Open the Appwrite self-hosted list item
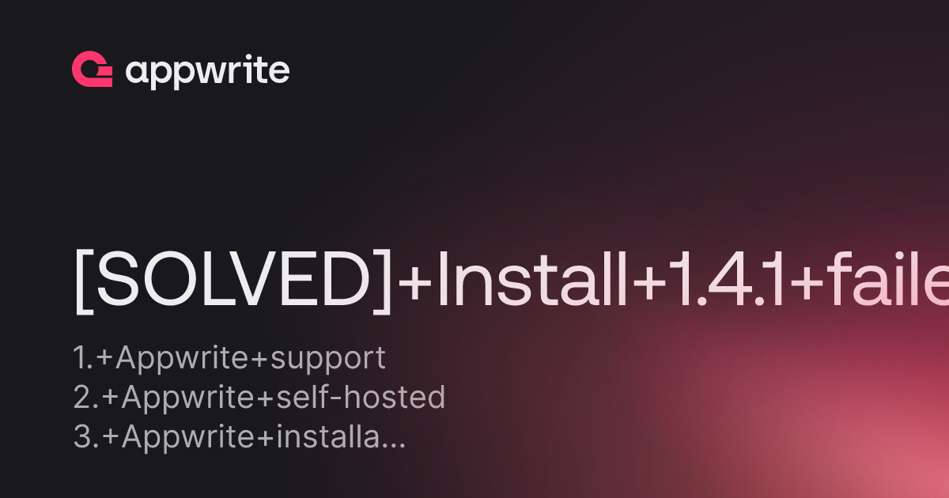The height and width of the screenshot is (498, 949). click(x=259, y=398)
